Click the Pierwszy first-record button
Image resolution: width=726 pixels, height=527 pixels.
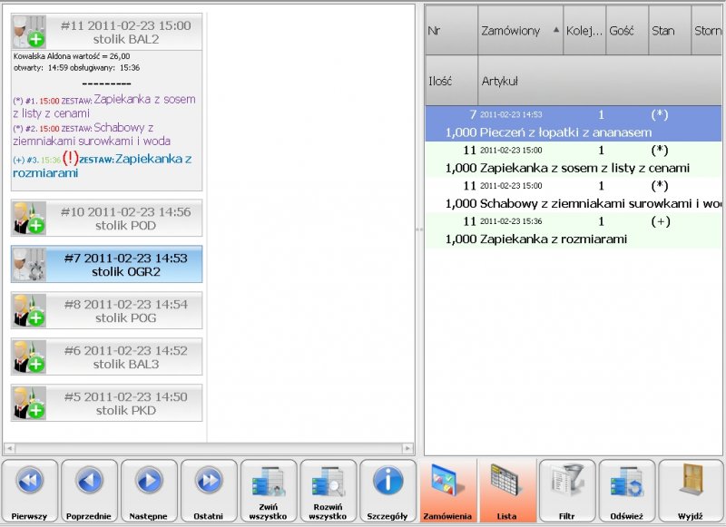point(30,491)
